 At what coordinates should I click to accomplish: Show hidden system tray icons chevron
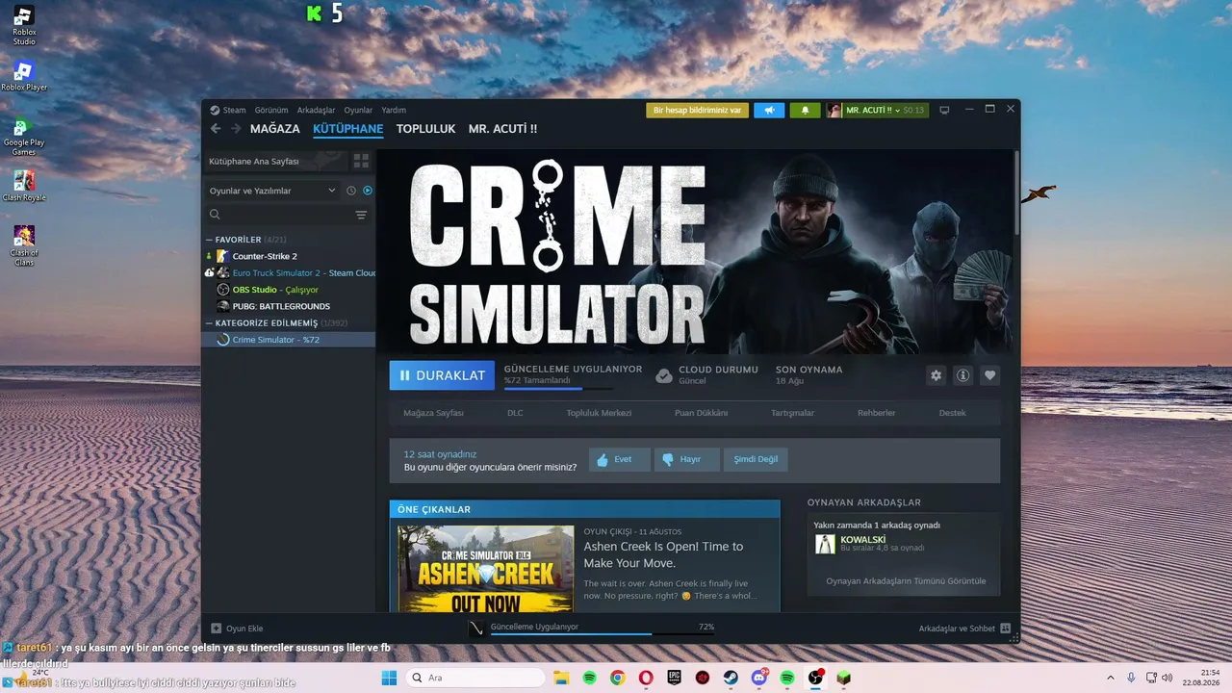[1109, 678]
